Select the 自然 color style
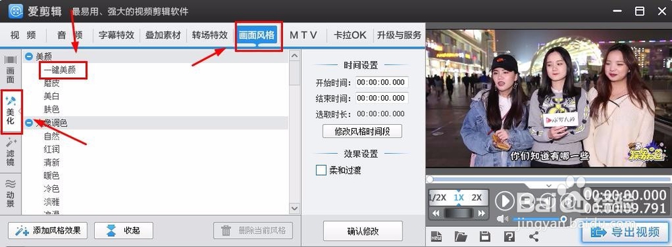The height and width of the screenshot is (247, 672). point(52,136)
